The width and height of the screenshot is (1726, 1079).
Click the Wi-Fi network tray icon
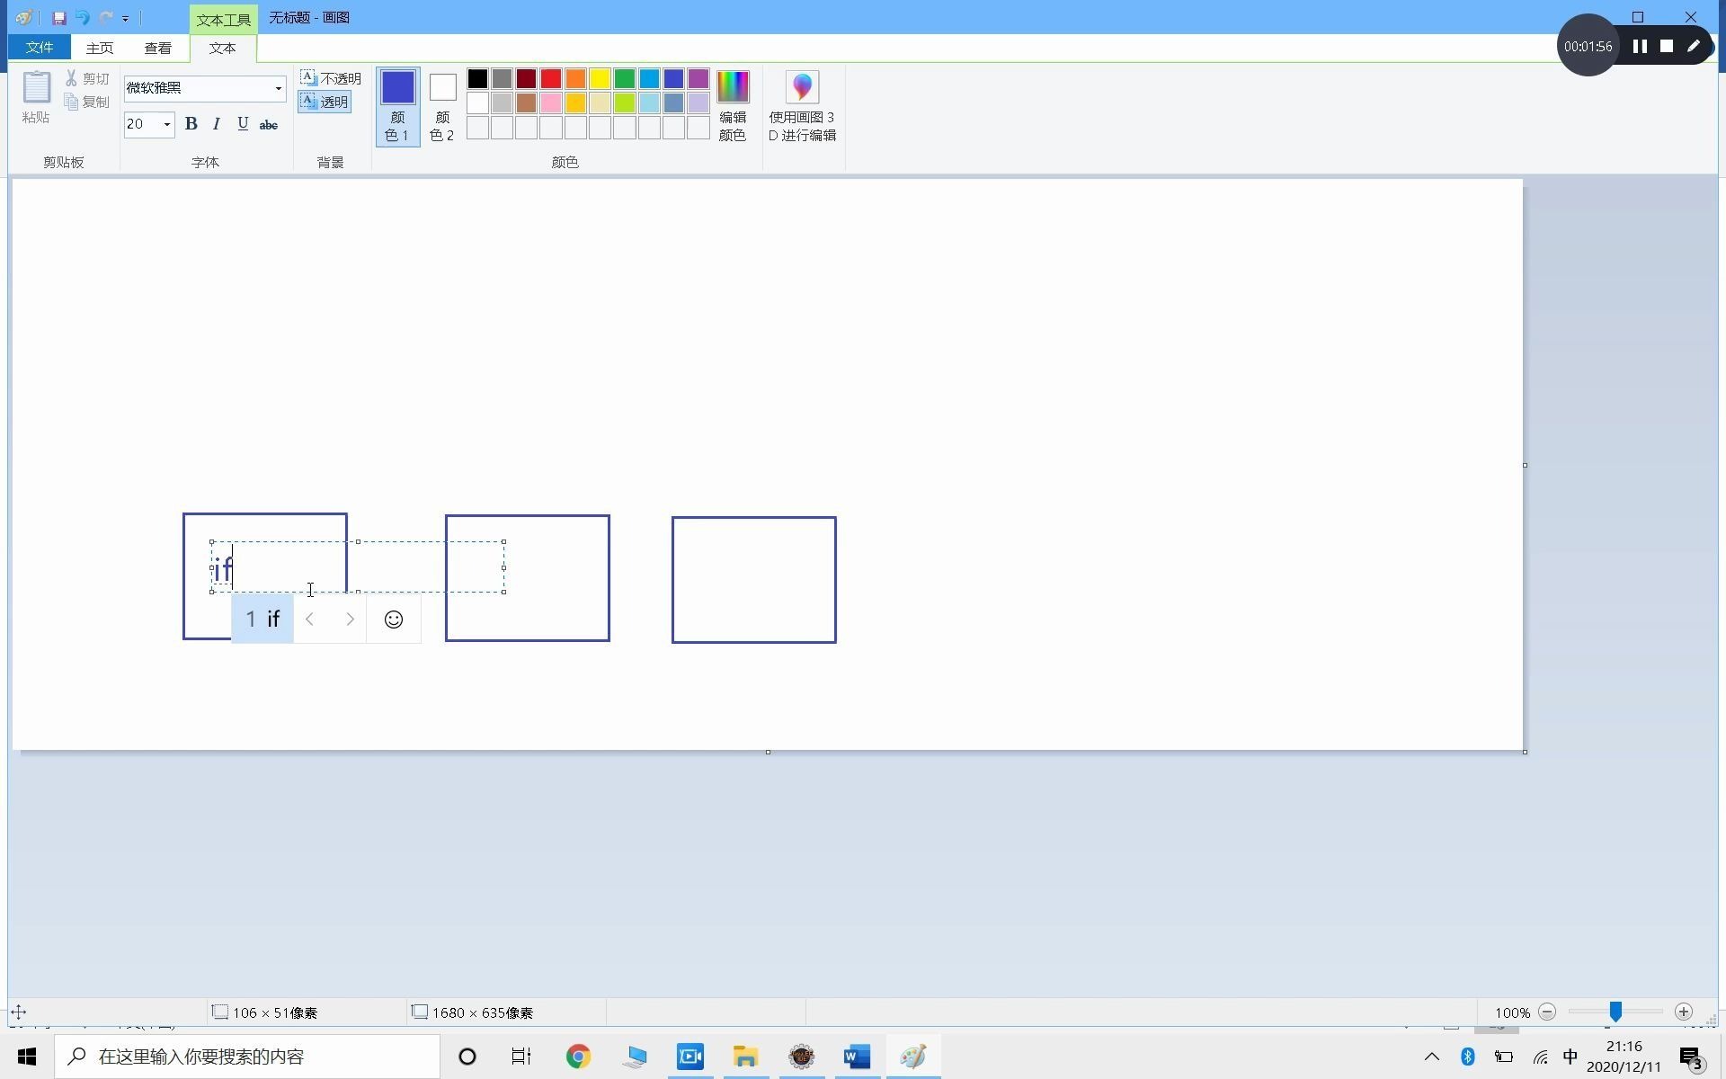click(1540, 1057)
